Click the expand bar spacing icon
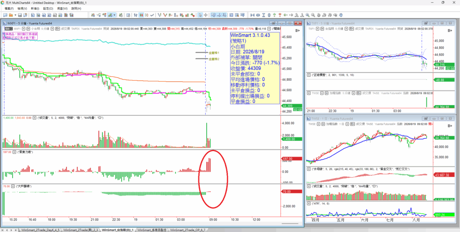The image size is (460, 232). (258, 15)
